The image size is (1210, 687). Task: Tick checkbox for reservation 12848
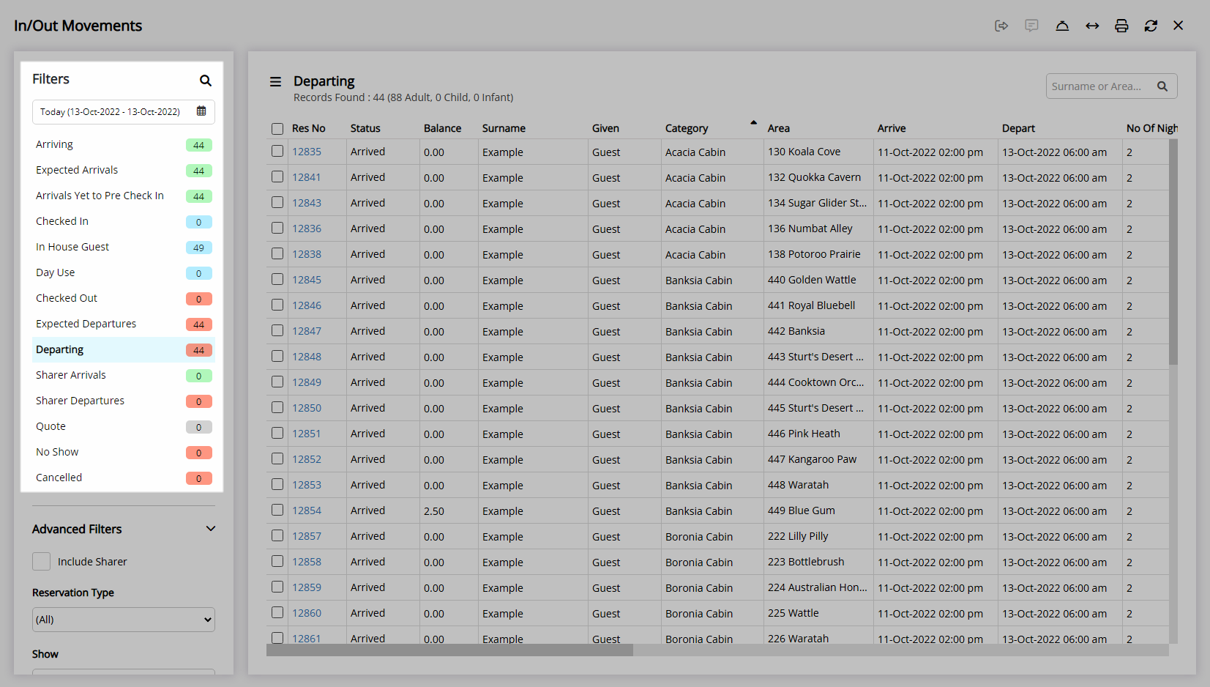[x=277, y=356]
